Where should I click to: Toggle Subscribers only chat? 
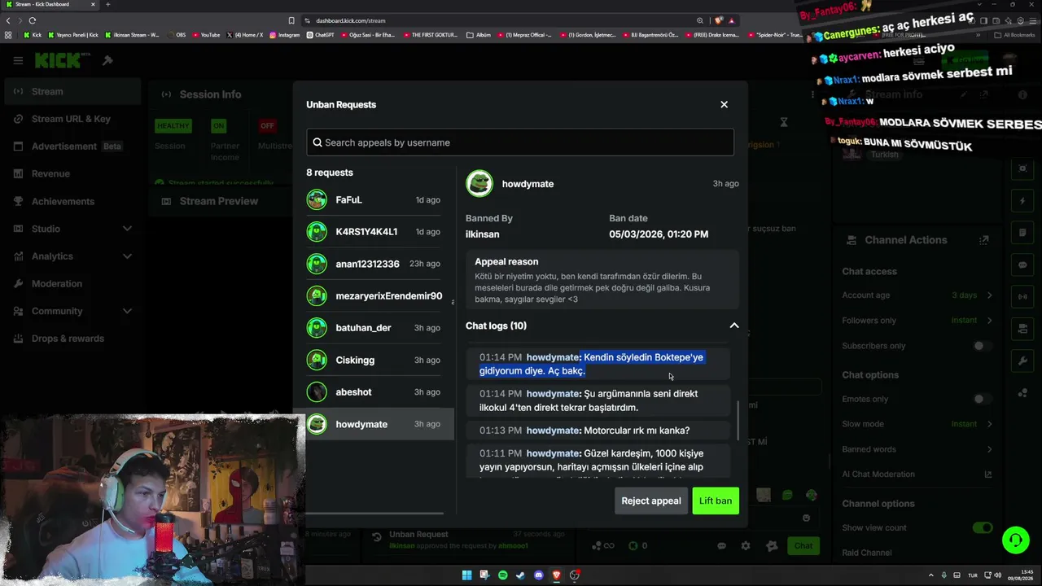tap(983, 346)
